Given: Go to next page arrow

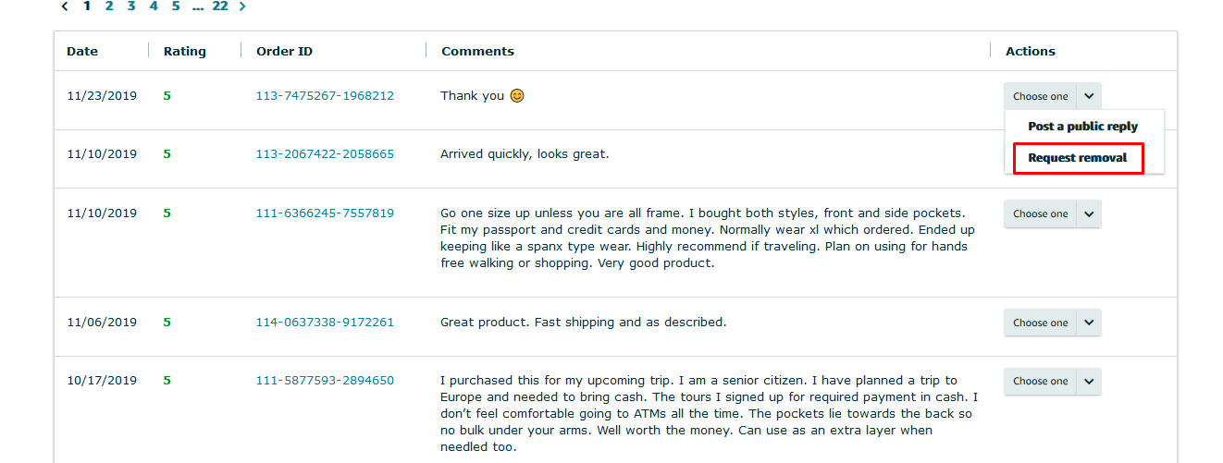Looking at the screenshot, I should click(x=242, y=6).
